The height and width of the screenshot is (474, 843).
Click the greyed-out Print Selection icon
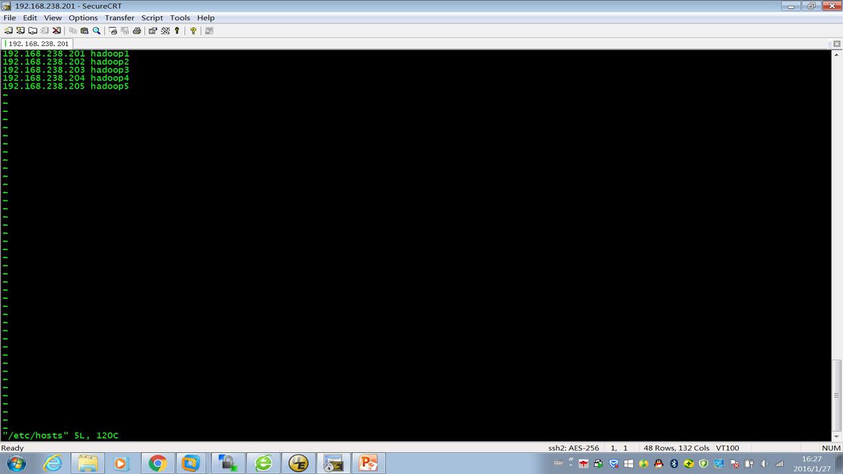coord(124,30)
